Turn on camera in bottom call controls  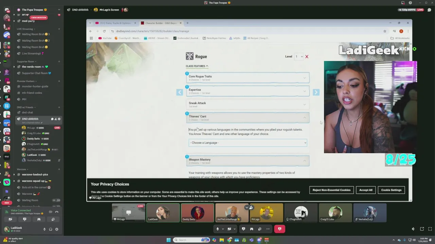coord(229,229)
